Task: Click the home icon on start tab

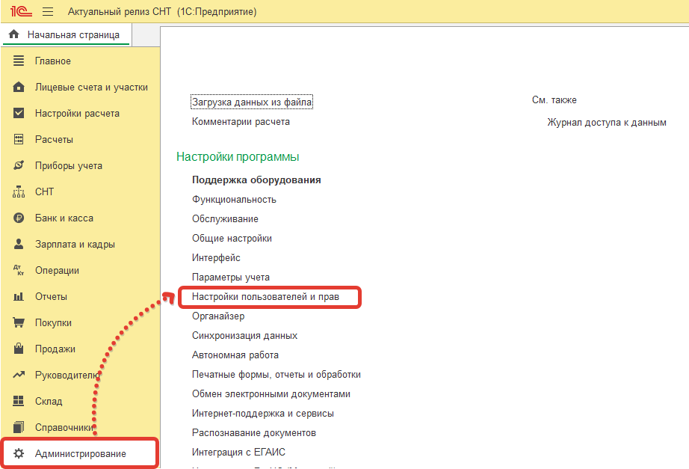Action: [13, 34]
